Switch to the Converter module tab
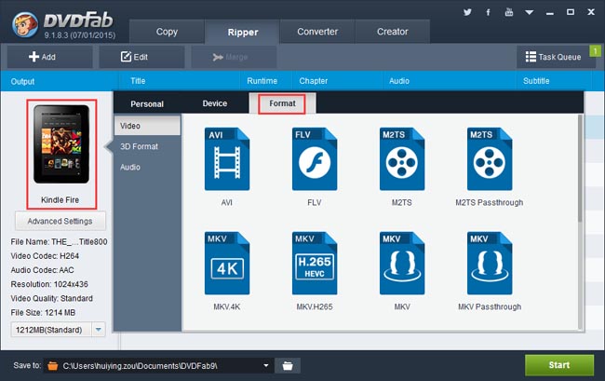 pyautogui.click(x=317, y=32)
